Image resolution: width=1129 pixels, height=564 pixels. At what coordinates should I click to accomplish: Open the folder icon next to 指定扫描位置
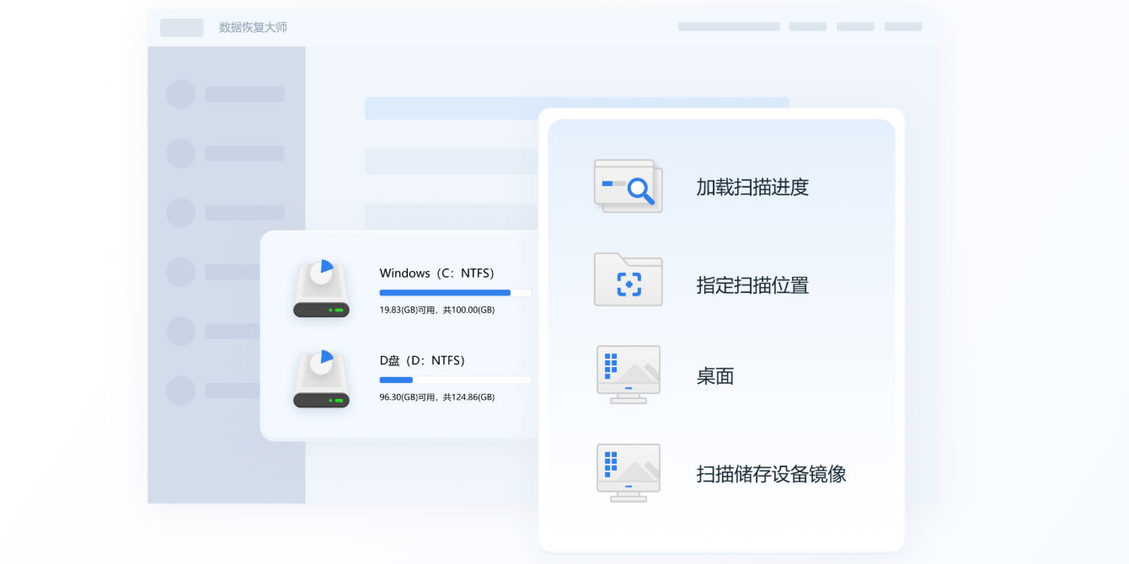click(628, 279)
